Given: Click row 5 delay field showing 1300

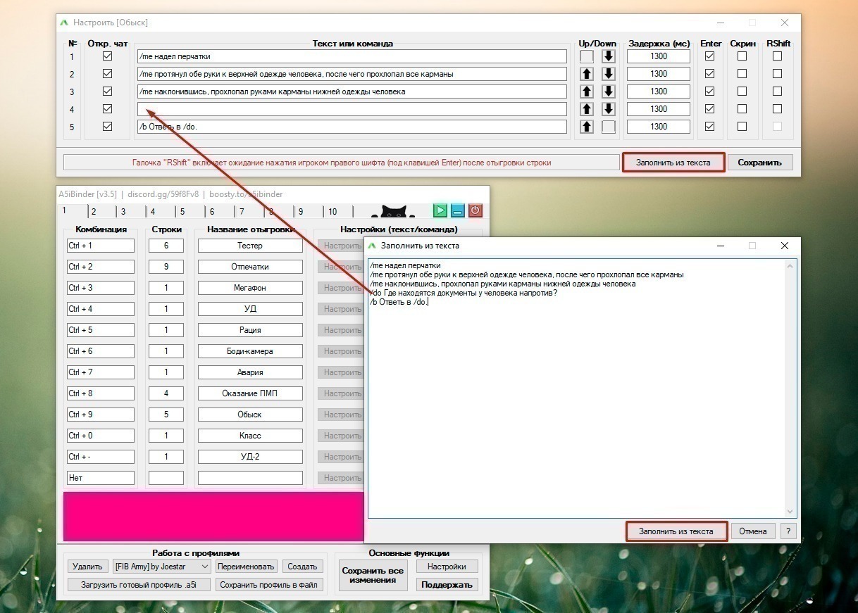Looking at the screenshot, I should point(659,127).
